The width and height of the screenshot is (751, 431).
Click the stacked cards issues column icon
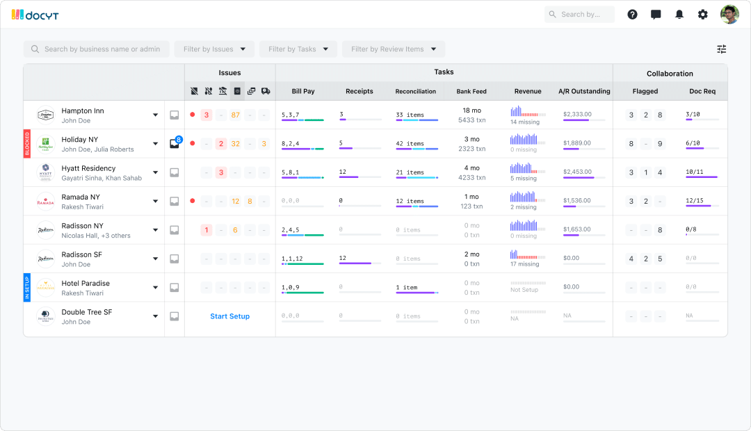252,91
